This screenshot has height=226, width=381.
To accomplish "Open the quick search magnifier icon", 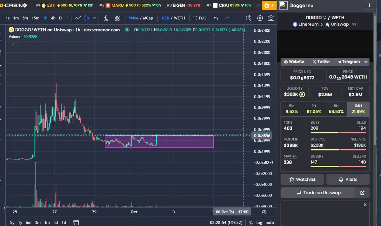I will tap(249, 18).
